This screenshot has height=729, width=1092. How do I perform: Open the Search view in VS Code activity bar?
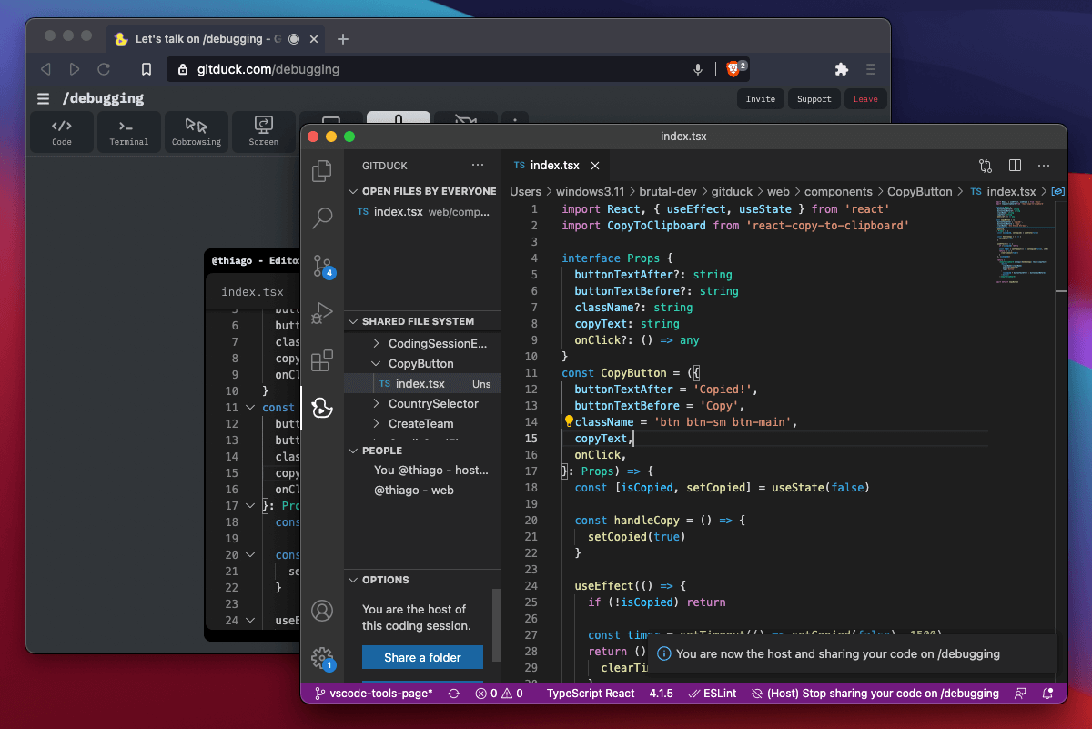coord(322,218)
